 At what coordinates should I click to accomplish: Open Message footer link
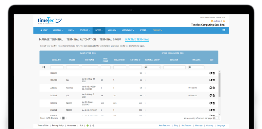(x=199, y=125)
